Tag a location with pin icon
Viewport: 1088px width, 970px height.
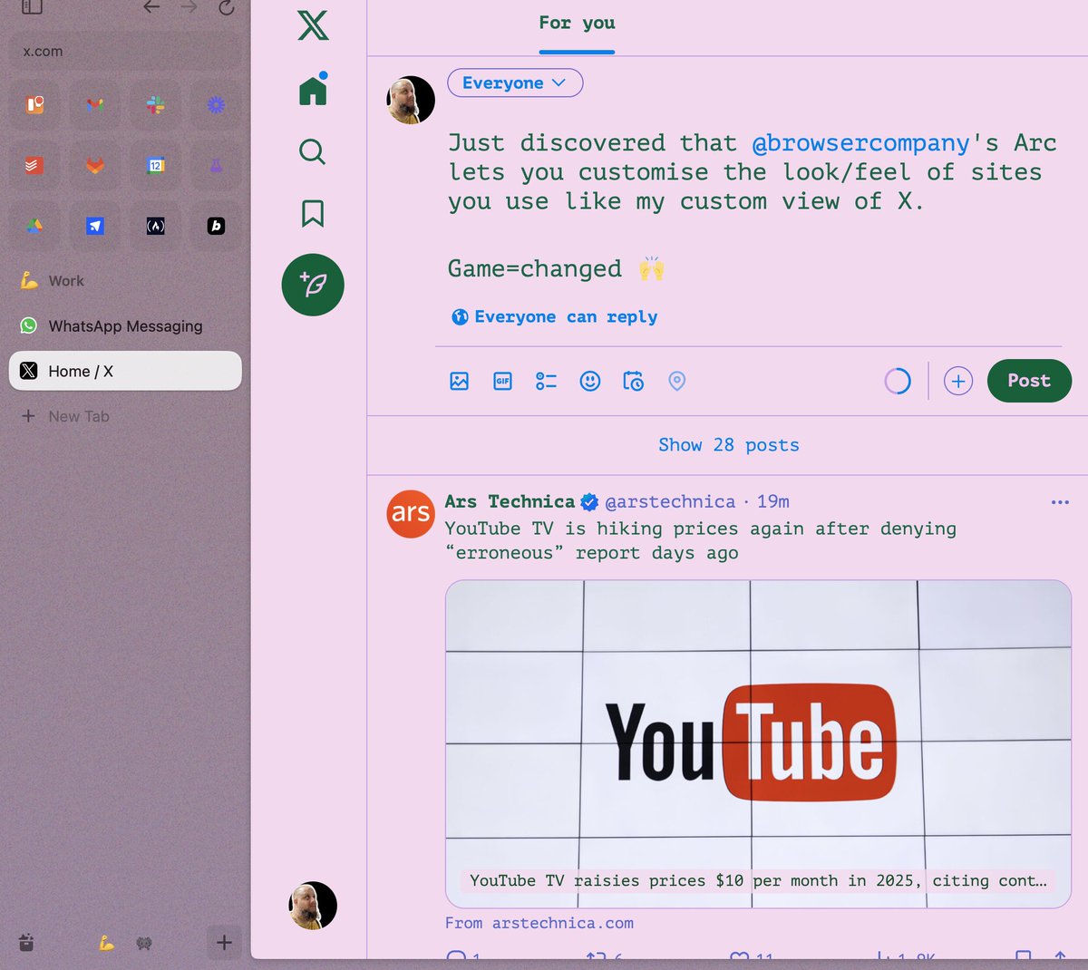click(x=677, y=381)
